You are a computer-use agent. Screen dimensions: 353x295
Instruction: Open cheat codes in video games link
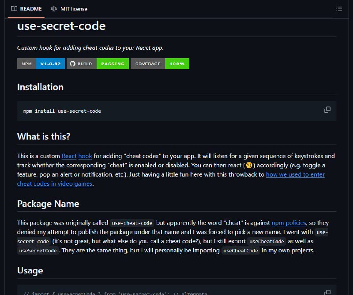(x=55, y=184)
